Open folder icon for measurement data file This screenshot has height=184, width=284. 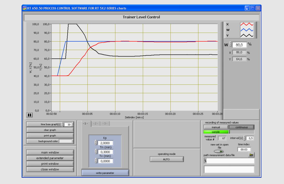pos(251,155)
